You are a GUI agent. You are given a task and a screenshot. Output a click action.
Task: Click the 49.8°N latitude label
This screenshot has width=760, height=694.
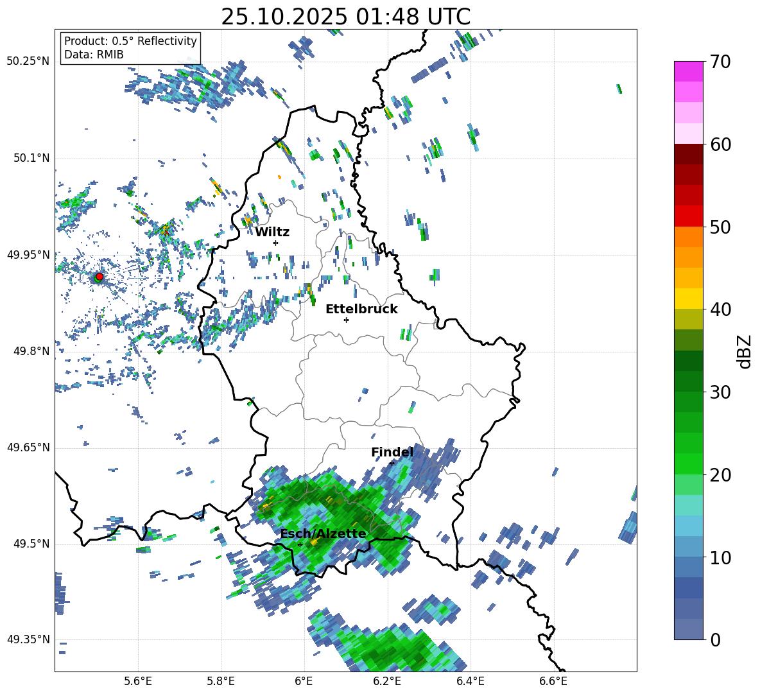click(x=31, y=351)
